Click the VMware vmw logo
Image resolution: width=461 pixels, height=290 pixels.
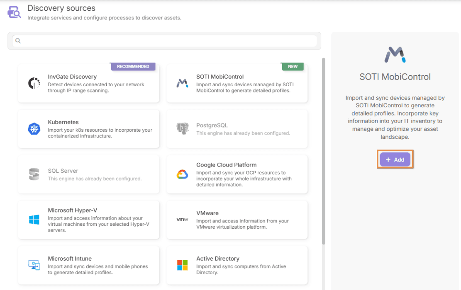click(182, 220)
